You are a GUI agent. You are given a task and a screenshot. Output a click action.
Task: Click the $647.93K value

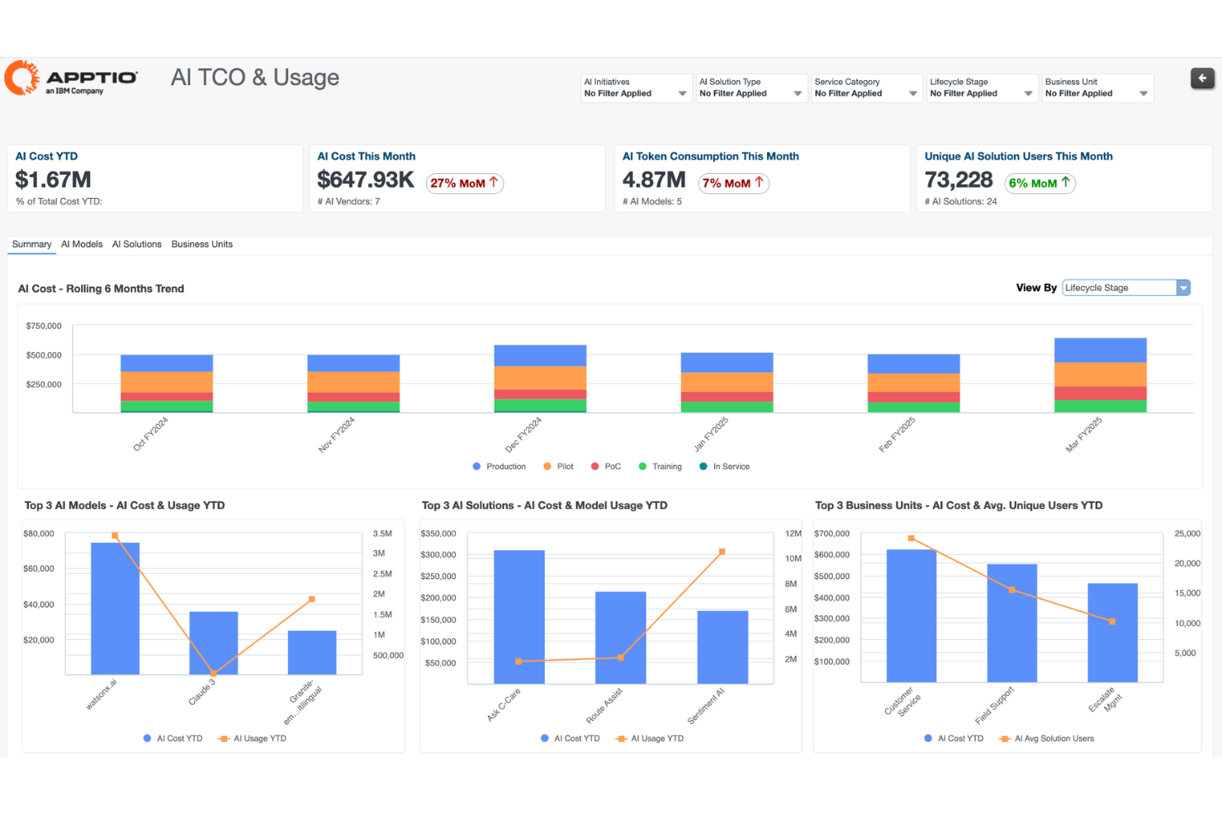tap(366, 180)
